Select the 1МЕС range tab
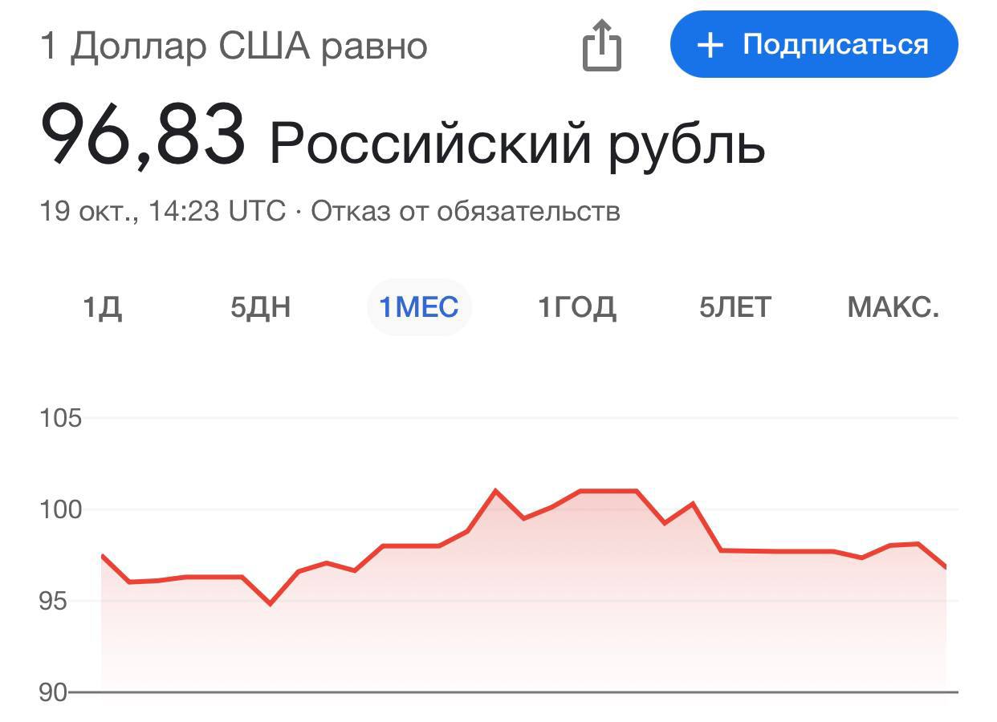The image size is (997, 722). (x=419, y=307)
